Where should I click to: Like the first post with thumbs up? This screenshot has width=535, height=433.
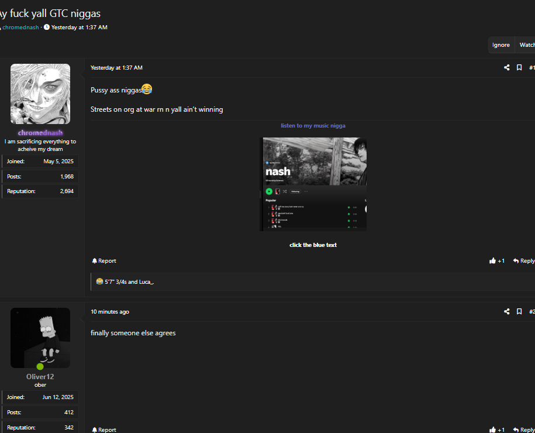[496, 260]
